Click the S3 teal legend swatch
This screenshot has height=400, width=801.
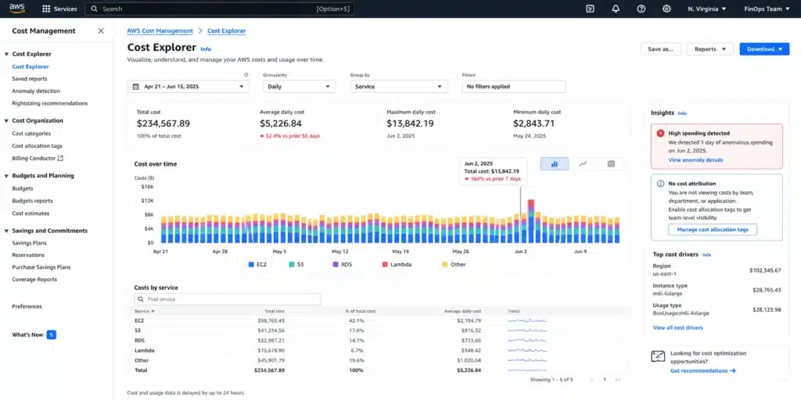[x=291, y=265]
